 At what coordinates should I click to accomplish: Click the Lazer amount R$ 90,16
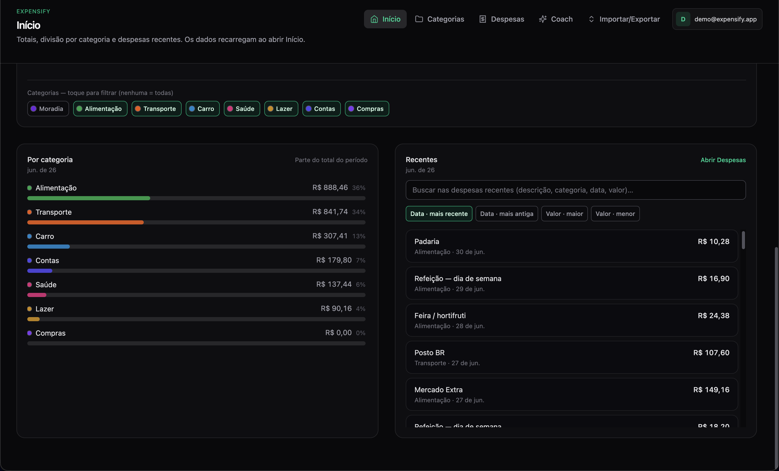click(x=336, y=308)
